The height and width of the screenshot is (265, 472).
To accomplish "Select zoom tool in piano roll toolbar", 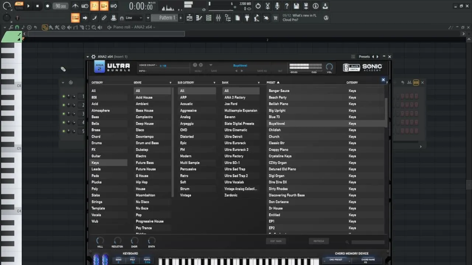I will tap(94, 27).
